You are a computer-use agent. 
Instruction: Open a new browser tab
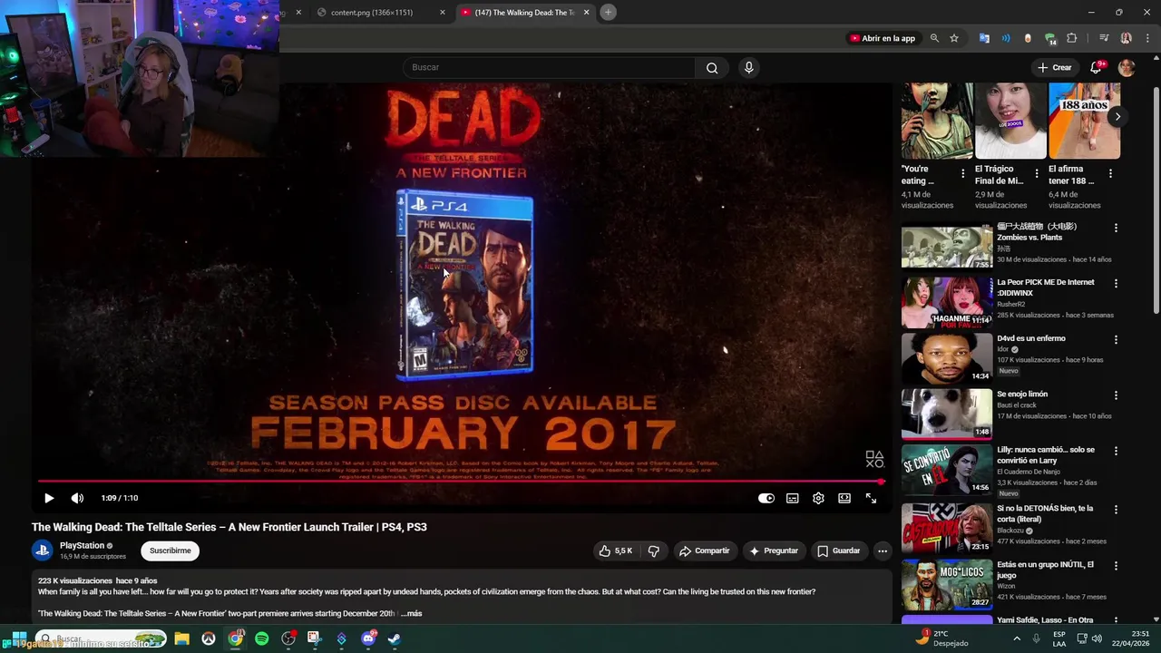[609, 13]
